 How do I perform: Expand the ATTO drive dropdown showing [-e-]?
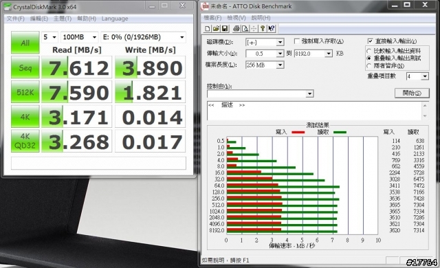pyautogui.click(x=280, y=43)
